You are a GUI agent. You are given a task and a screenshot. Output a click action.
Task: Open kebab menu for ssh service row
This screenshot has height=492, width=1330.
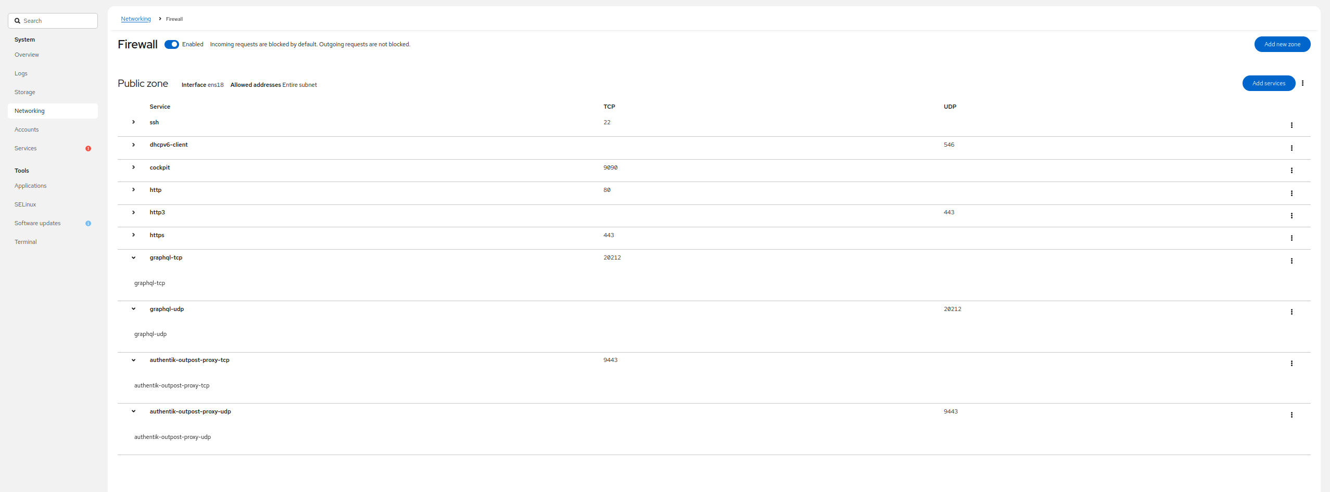pyautogui.click(x=1291, y=125)
